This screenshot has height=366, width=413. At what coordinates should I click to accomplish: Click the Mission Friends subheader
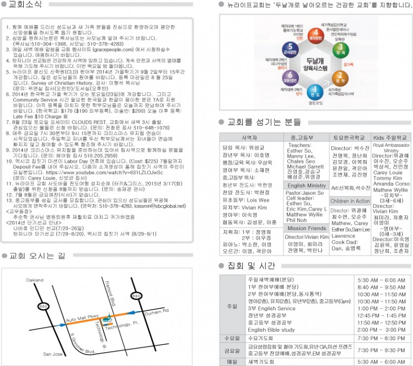[x=306, y=228]
